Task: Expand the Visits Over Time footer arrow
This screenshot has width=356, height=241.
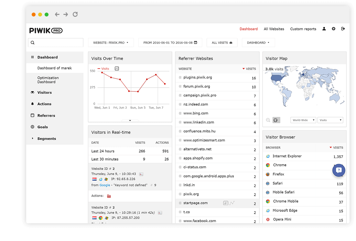Action: [130, 120]
